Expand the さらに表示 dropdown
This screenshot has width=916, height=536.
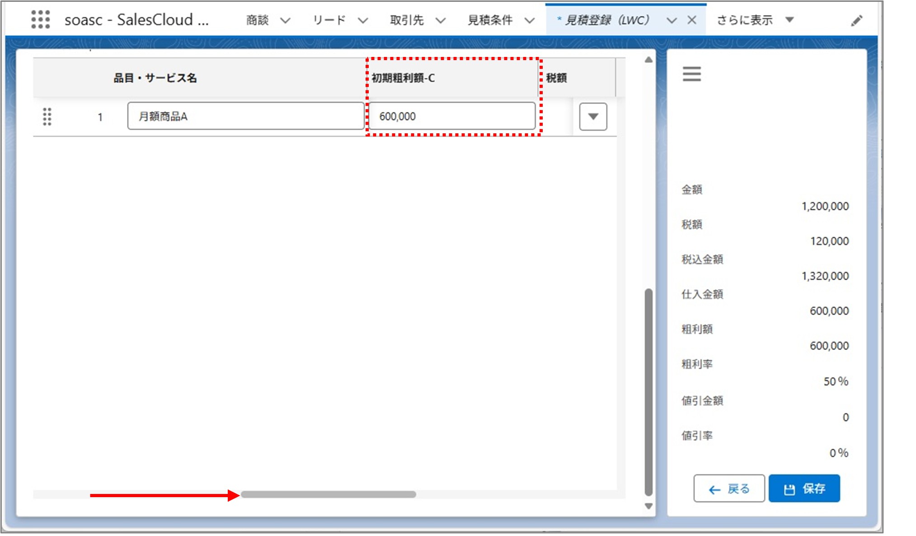click(x=789, y=20)
